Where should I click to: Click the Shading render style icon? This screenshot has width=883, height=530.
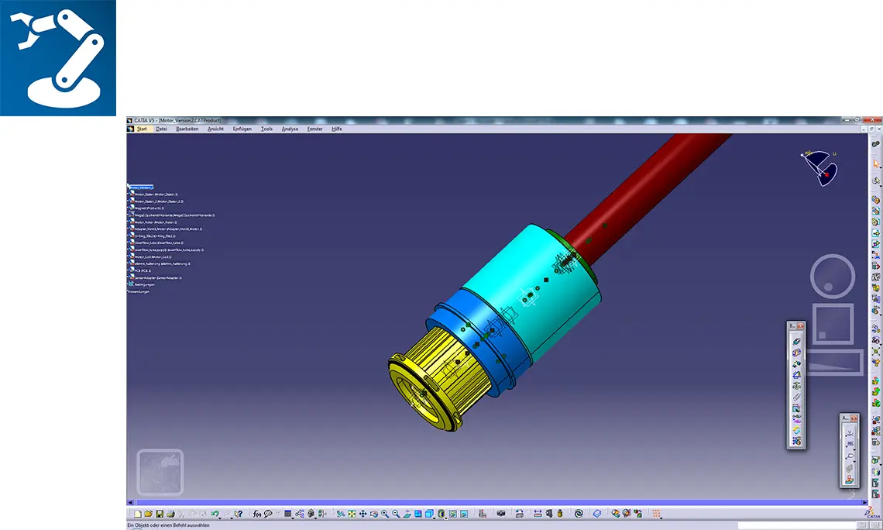441,514
